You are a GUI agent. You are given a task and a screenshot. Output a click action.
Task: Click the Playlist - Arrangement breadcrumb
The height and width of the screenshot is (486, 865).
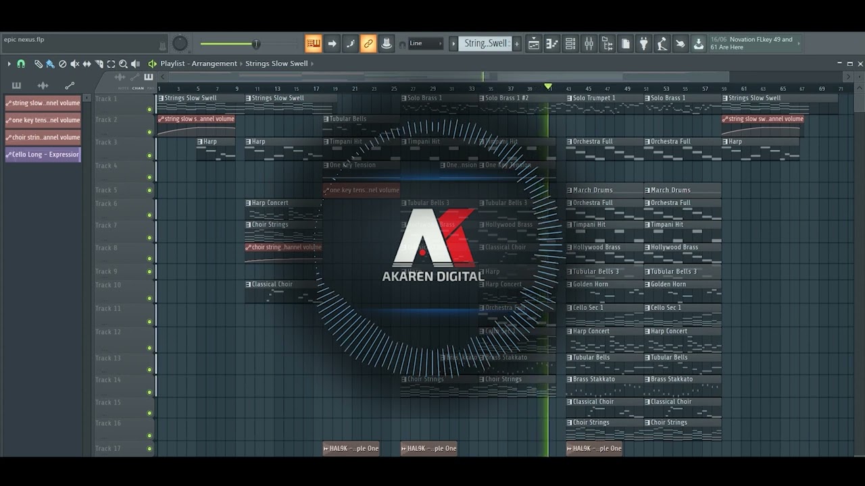[199, 63]
